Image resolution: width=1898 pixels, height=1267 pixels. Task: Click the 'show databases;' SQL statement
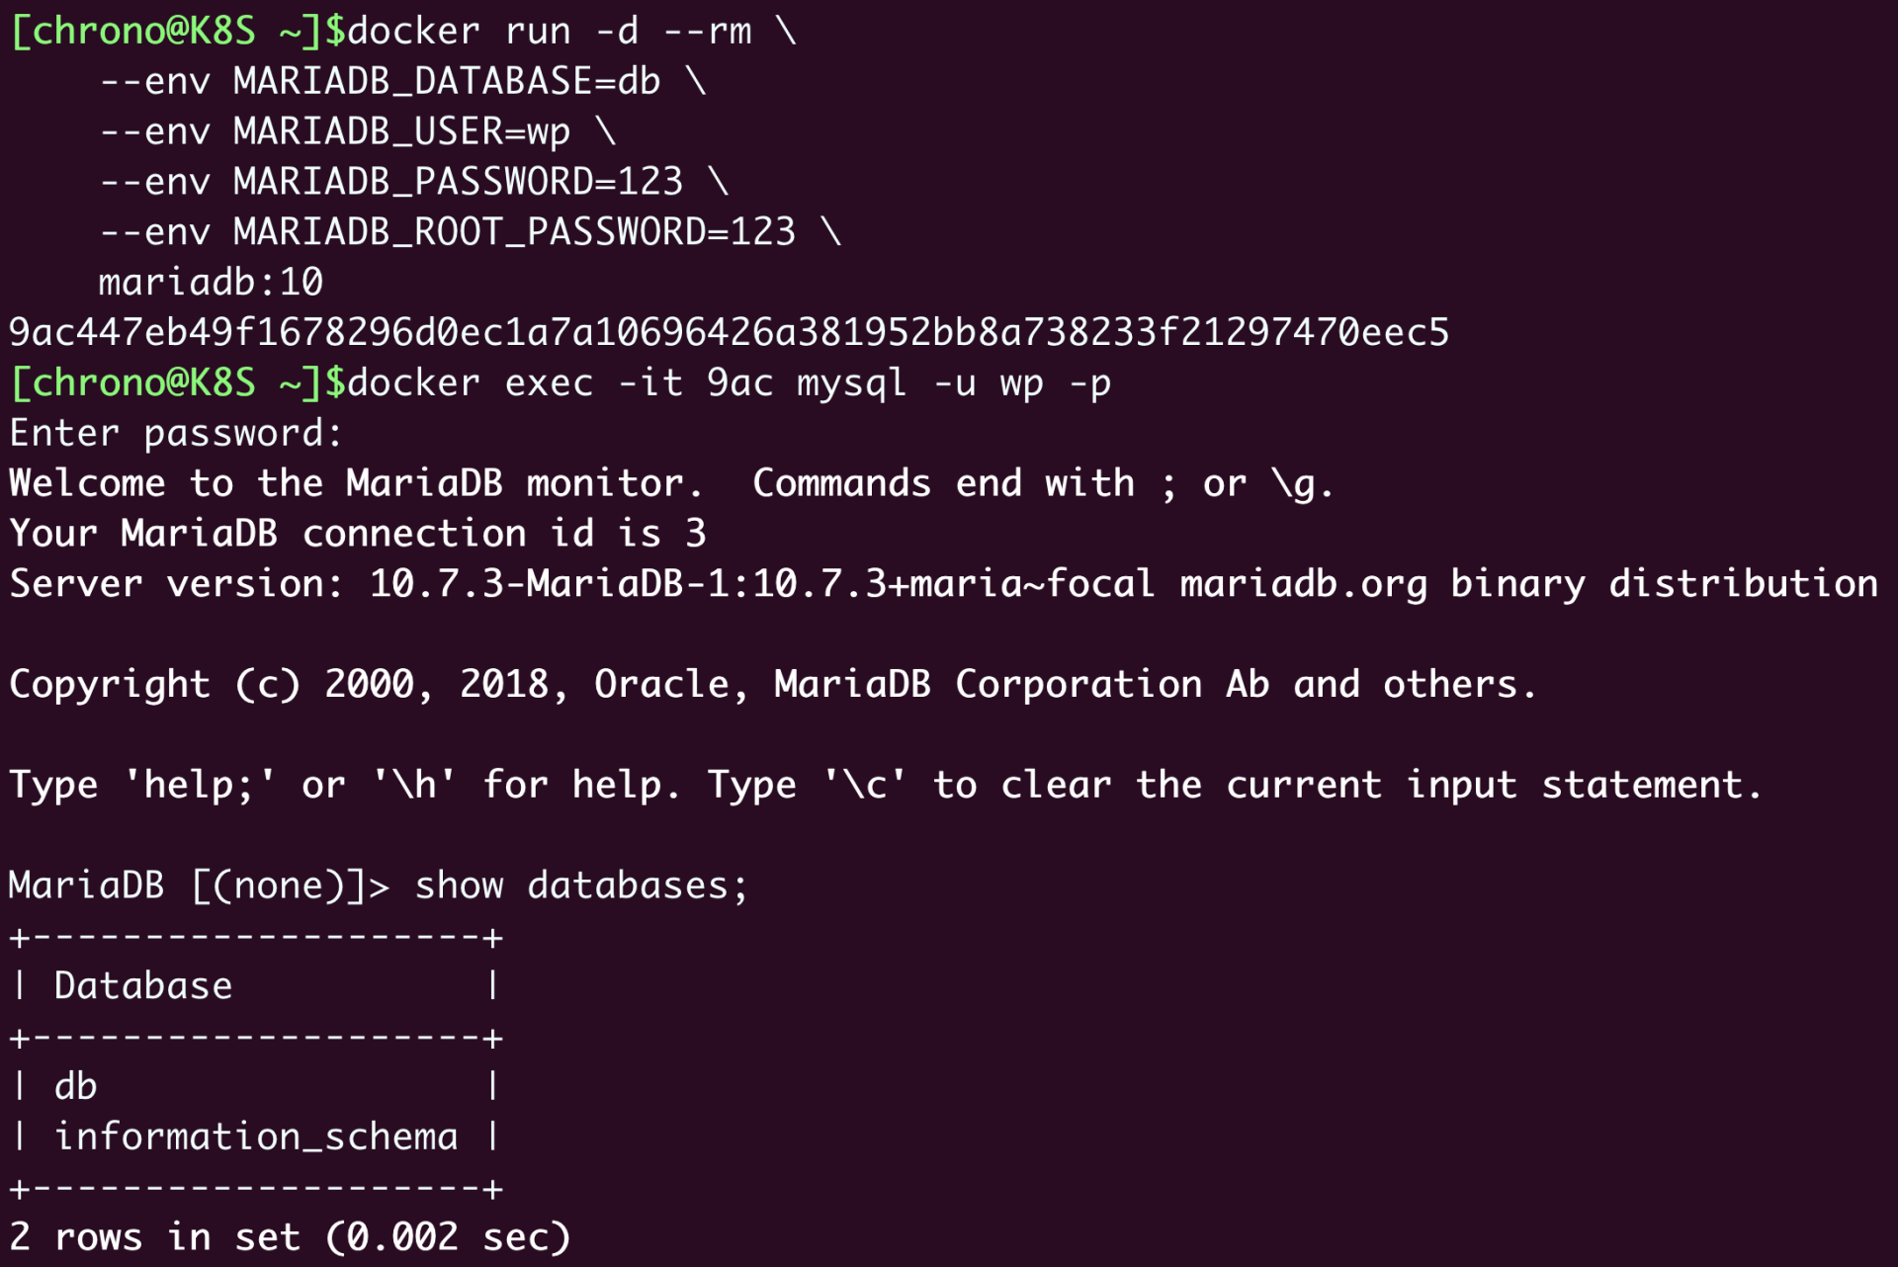[x=581, y=887]
